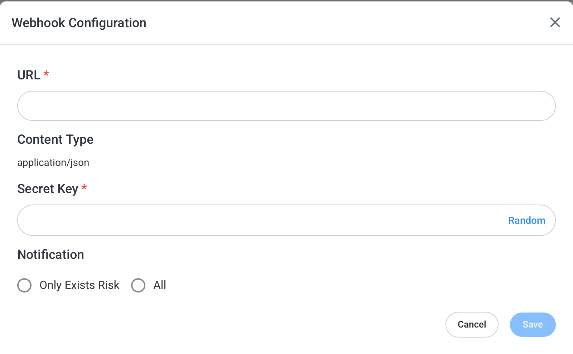Select the Only Exists Risk radio circle
The width and height of the screenshot is (573, 354).
(24, 285)
